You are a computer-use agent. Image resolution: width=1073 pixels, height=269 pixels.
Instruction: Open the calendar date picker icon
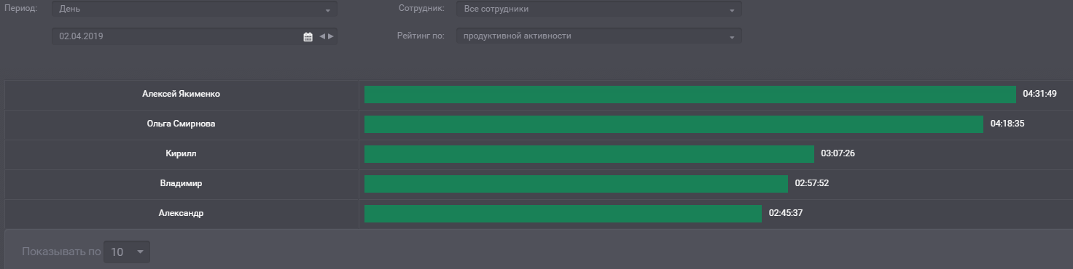click(x=308, y=36)
